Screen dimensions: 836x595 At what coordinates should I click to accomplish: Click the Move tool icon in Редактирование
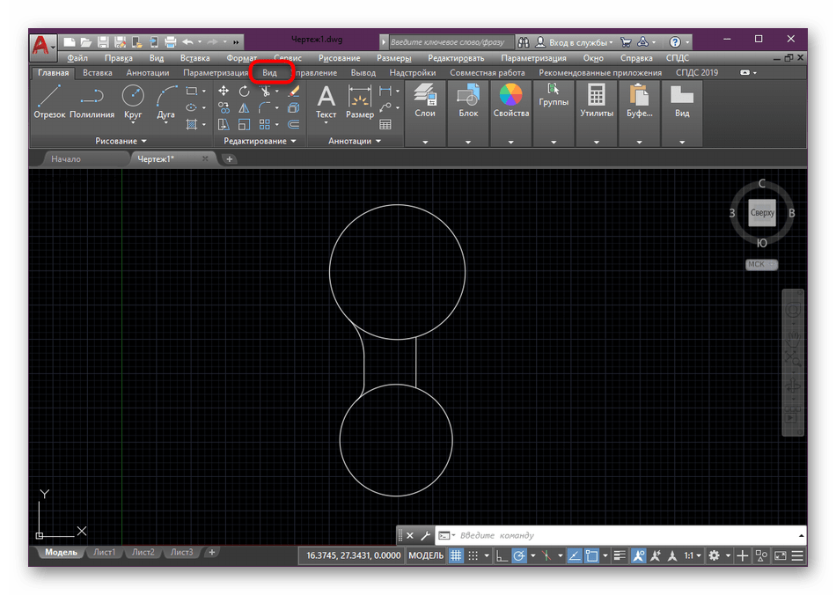[224, 92]
